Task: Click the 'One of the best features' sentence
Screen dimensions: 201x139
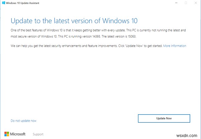Action: (50, 30)
